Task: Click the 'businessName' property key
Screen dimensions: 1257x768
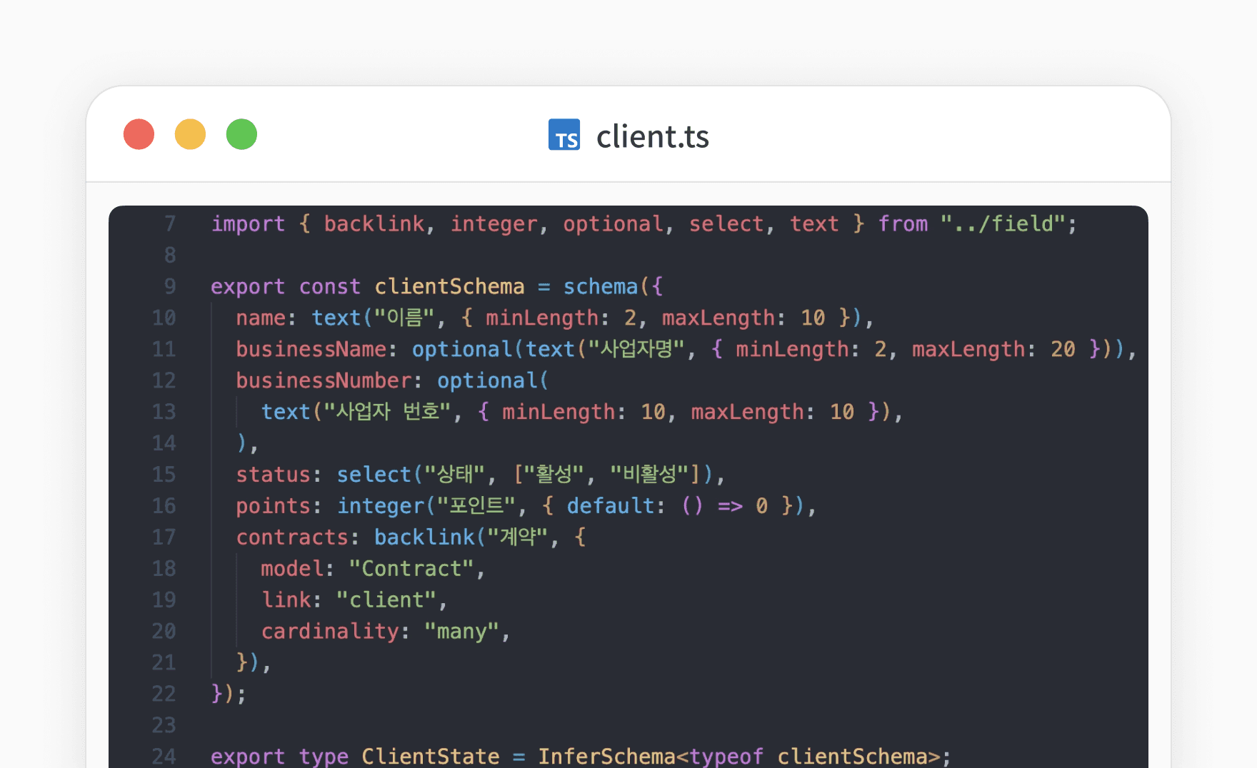Action: [x=311, y=350]
